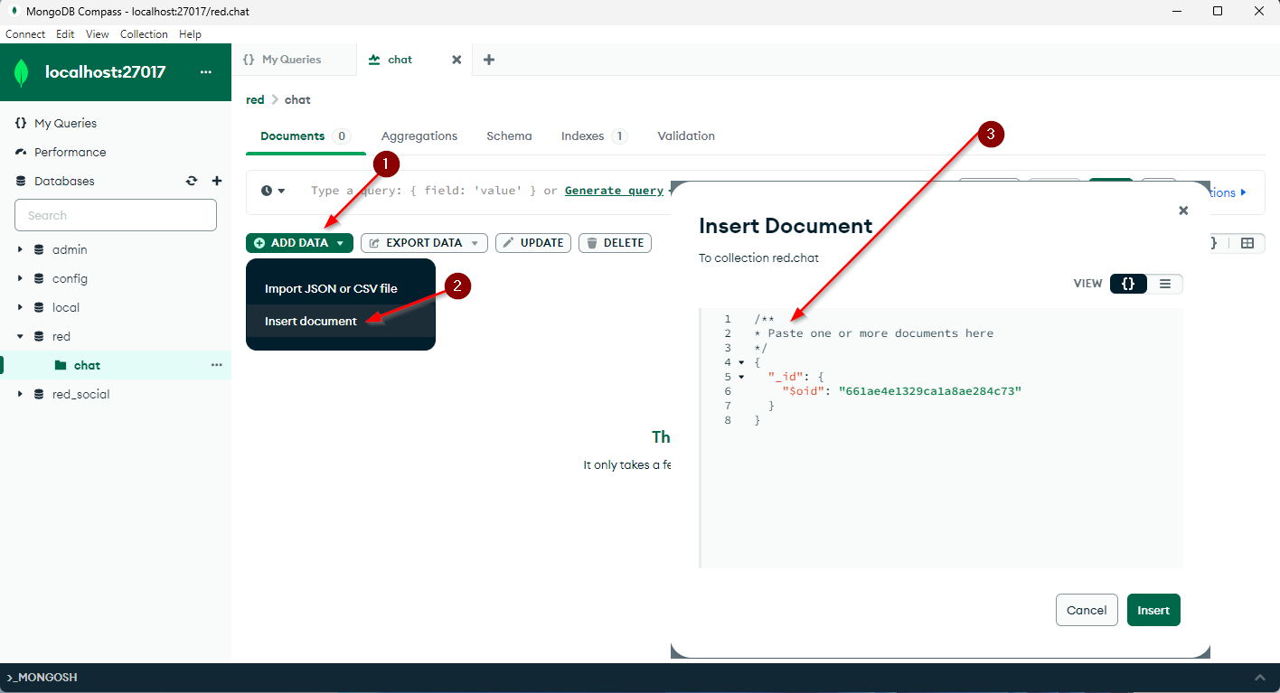Open the chat collection options ellipsis
This screenshot has width=1280, height=693.
tap(216, 365)
